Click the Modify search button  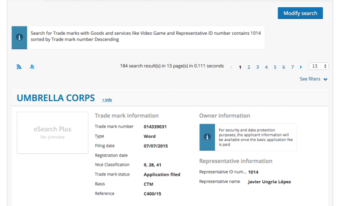[x=300, y=13]
